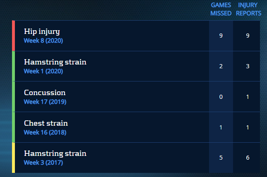Open the Week 16 (2018) link

[x=45, y=132]
